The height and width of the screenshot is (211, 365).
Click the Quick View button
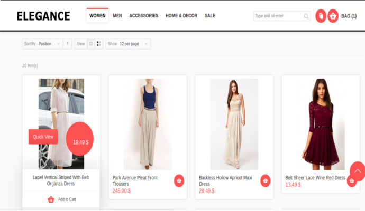(x=43, y=137)
